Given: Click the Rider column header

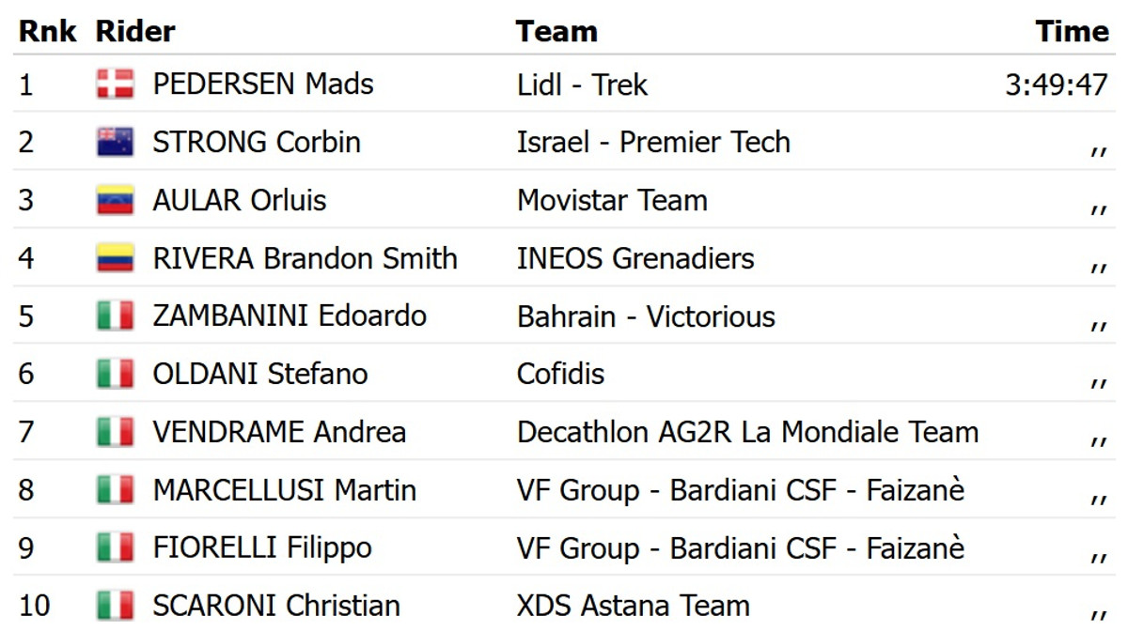Looking at the screenshot, I should (x=135, y=31).
